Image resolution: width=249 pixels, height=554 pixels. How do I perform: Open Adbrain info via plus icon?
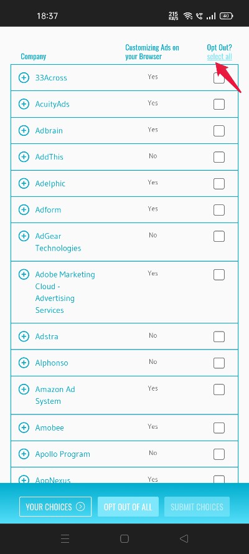[24, 130]
